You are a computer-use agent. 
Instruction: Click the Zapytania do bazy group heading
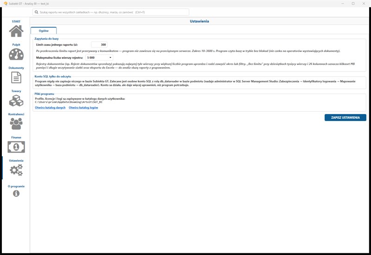46,38
